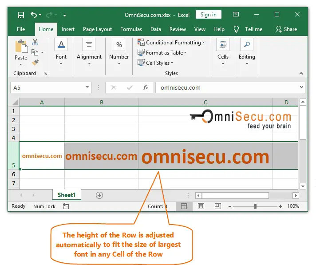
Task: Click horizontal scrollbar left arrow
Action: click(198, 195)
